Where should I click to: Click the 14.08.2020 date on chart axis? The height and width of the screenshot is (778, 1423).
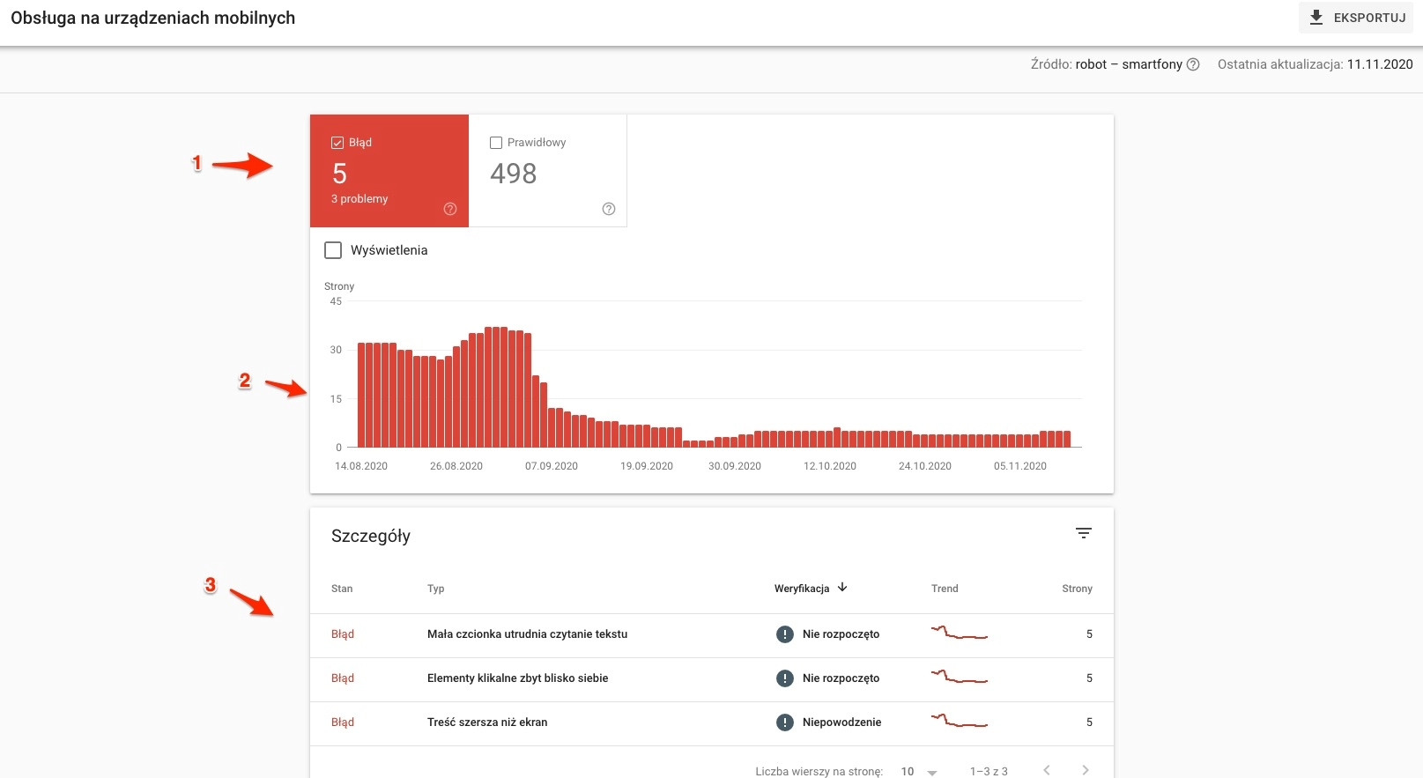coord(361,466)
